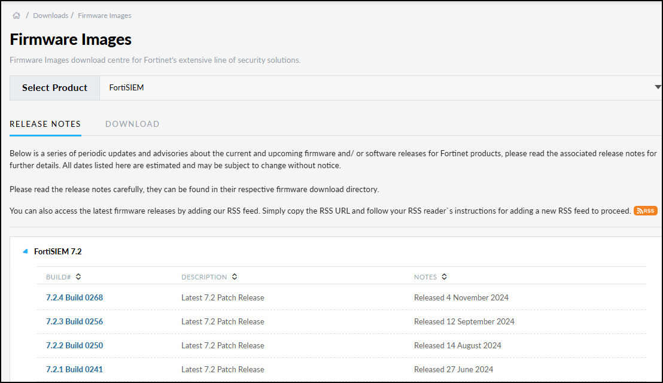Click the product selector dropdown arrow
Image resolution: width=663 pixels, height=383 pixels.
point(658,87)
